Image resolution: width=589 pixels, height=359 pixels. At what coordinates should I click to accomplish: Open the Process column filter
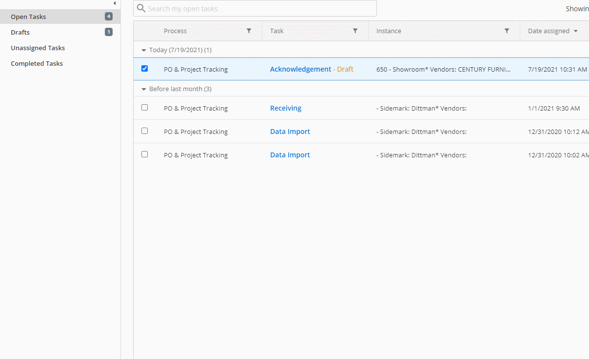[x=249, y=31]
